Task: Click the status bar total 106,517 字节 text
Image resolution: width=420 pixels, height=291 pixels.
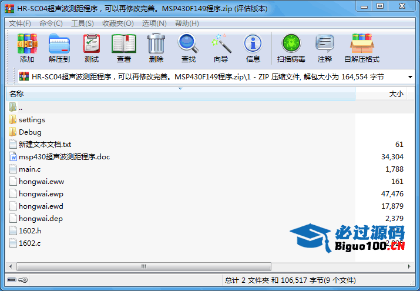Action: tap(302, 280)
